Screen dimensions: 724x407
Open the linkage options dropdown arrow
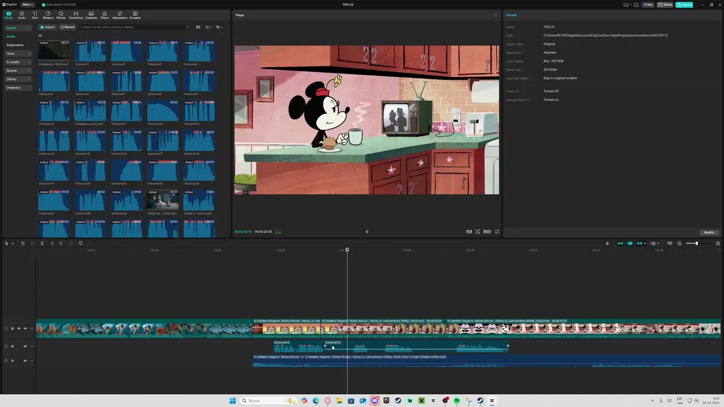645,243
